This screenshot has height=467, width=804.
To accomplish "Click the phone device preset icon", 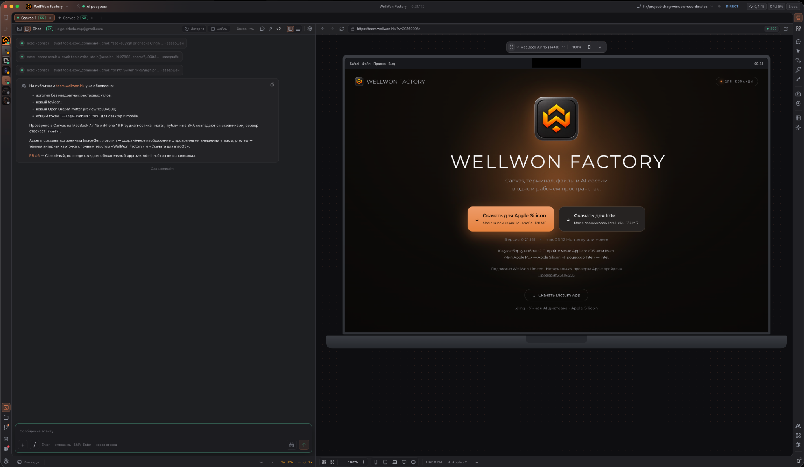I will pos(376,462).
